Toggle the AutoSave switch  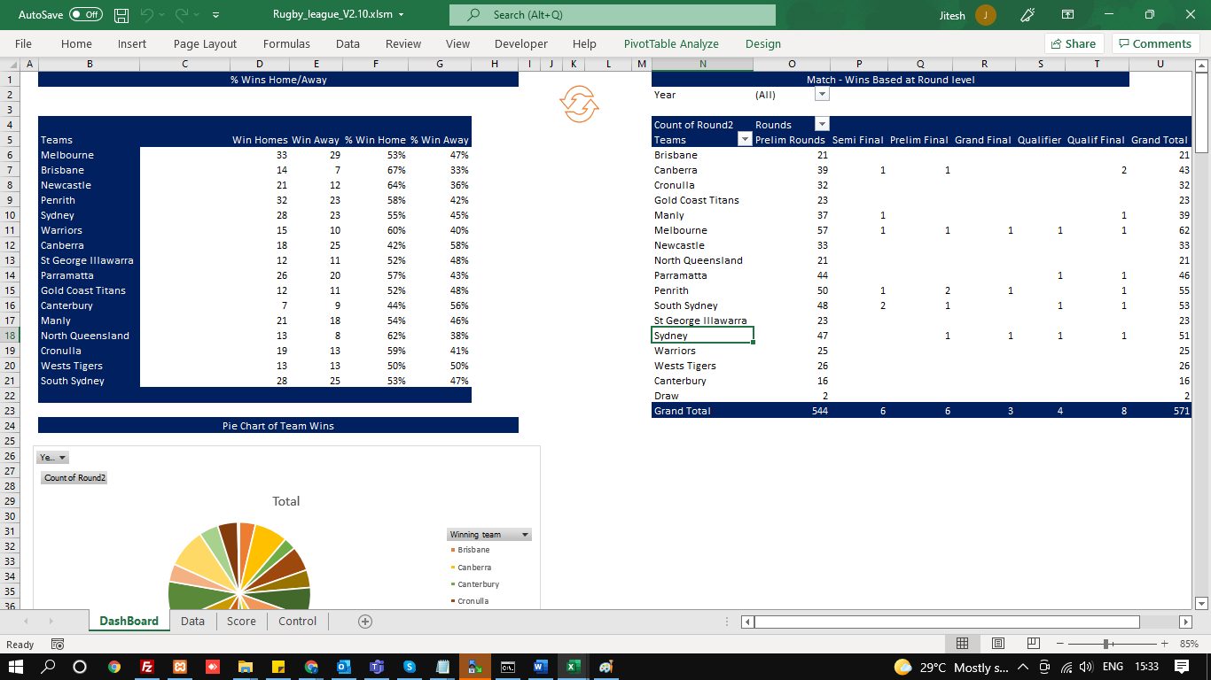(x=85, y=15)
